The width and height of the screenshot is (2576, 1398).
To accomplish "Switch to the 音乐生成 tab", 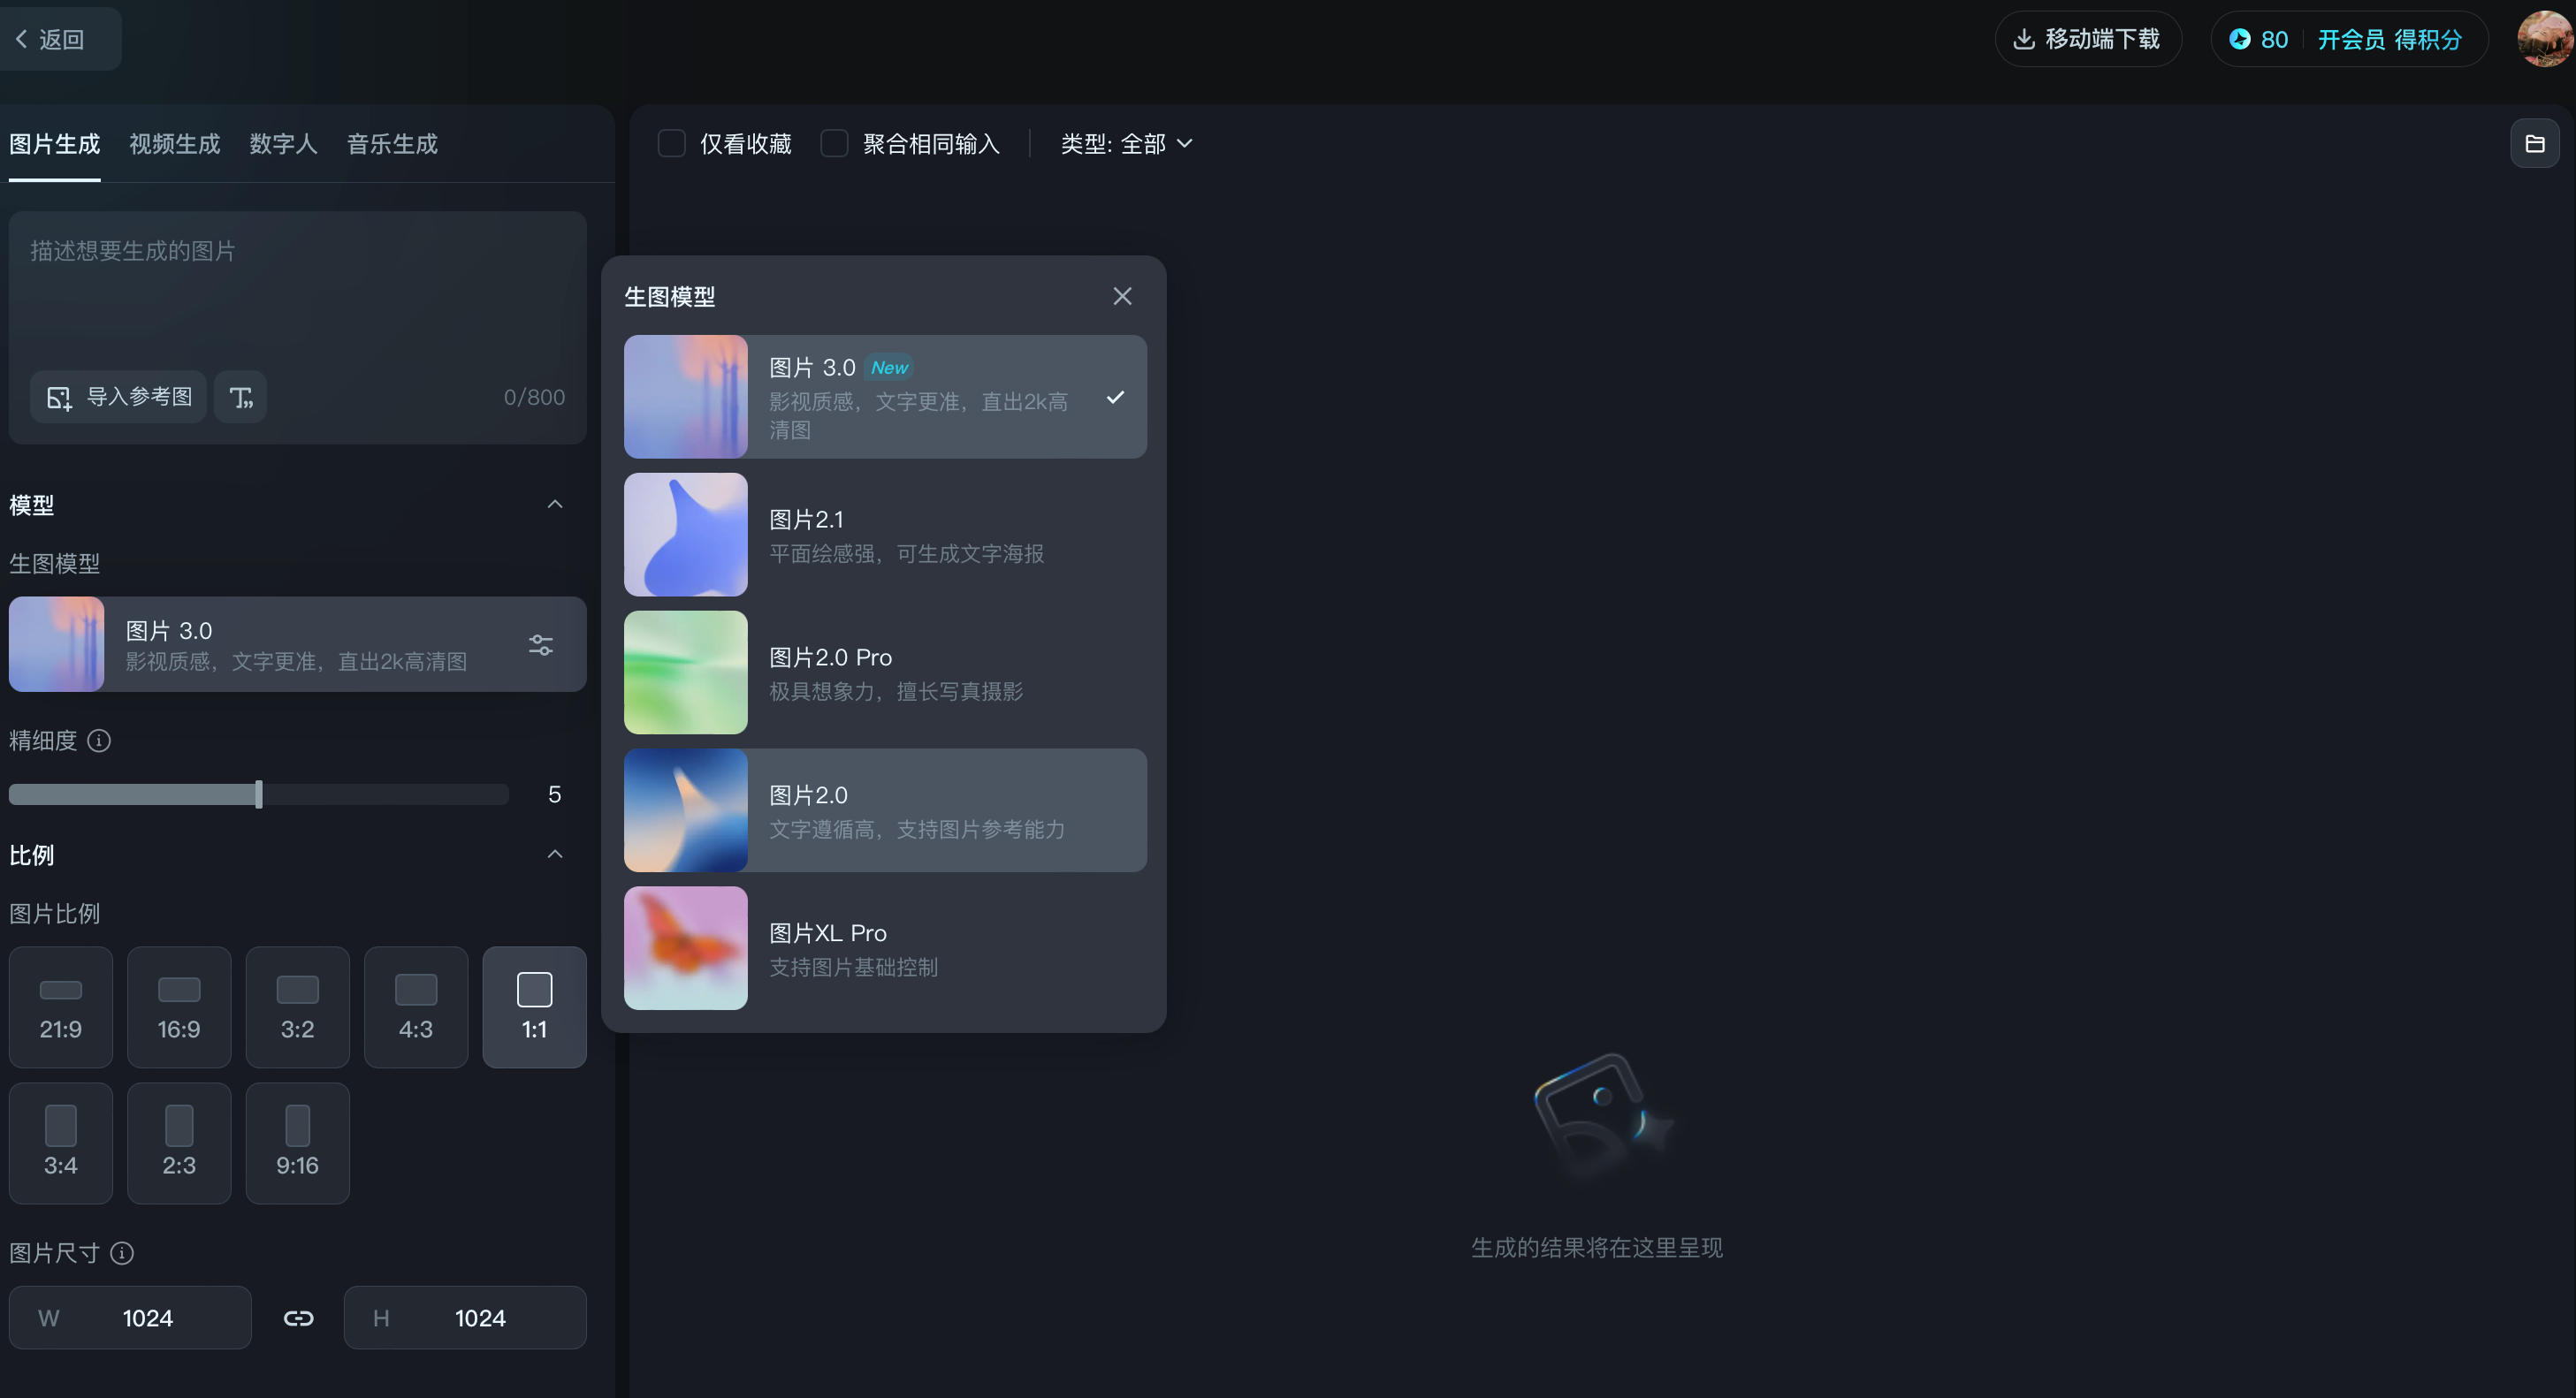I will (x=392, y=144).
